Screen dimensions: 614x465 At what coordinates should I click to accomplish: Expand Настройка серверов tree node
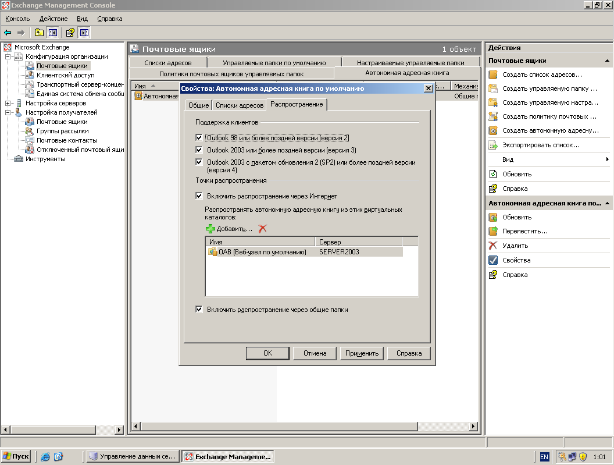coord(8,103)
